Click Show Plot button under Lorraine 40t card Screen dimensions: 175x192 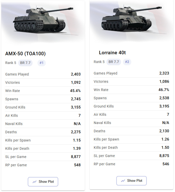tap(131, 180)
